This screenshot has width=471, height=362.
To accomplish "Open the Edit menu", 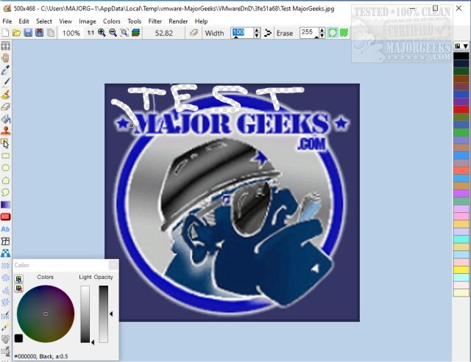I will (24, 21).
